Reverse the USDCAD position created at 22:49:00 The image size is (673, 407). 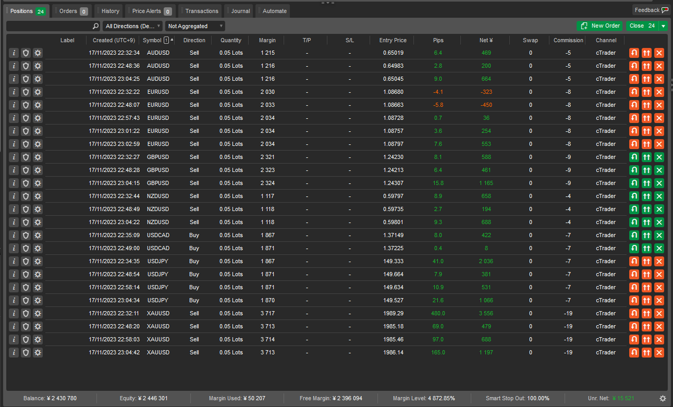tap(634, 248)
